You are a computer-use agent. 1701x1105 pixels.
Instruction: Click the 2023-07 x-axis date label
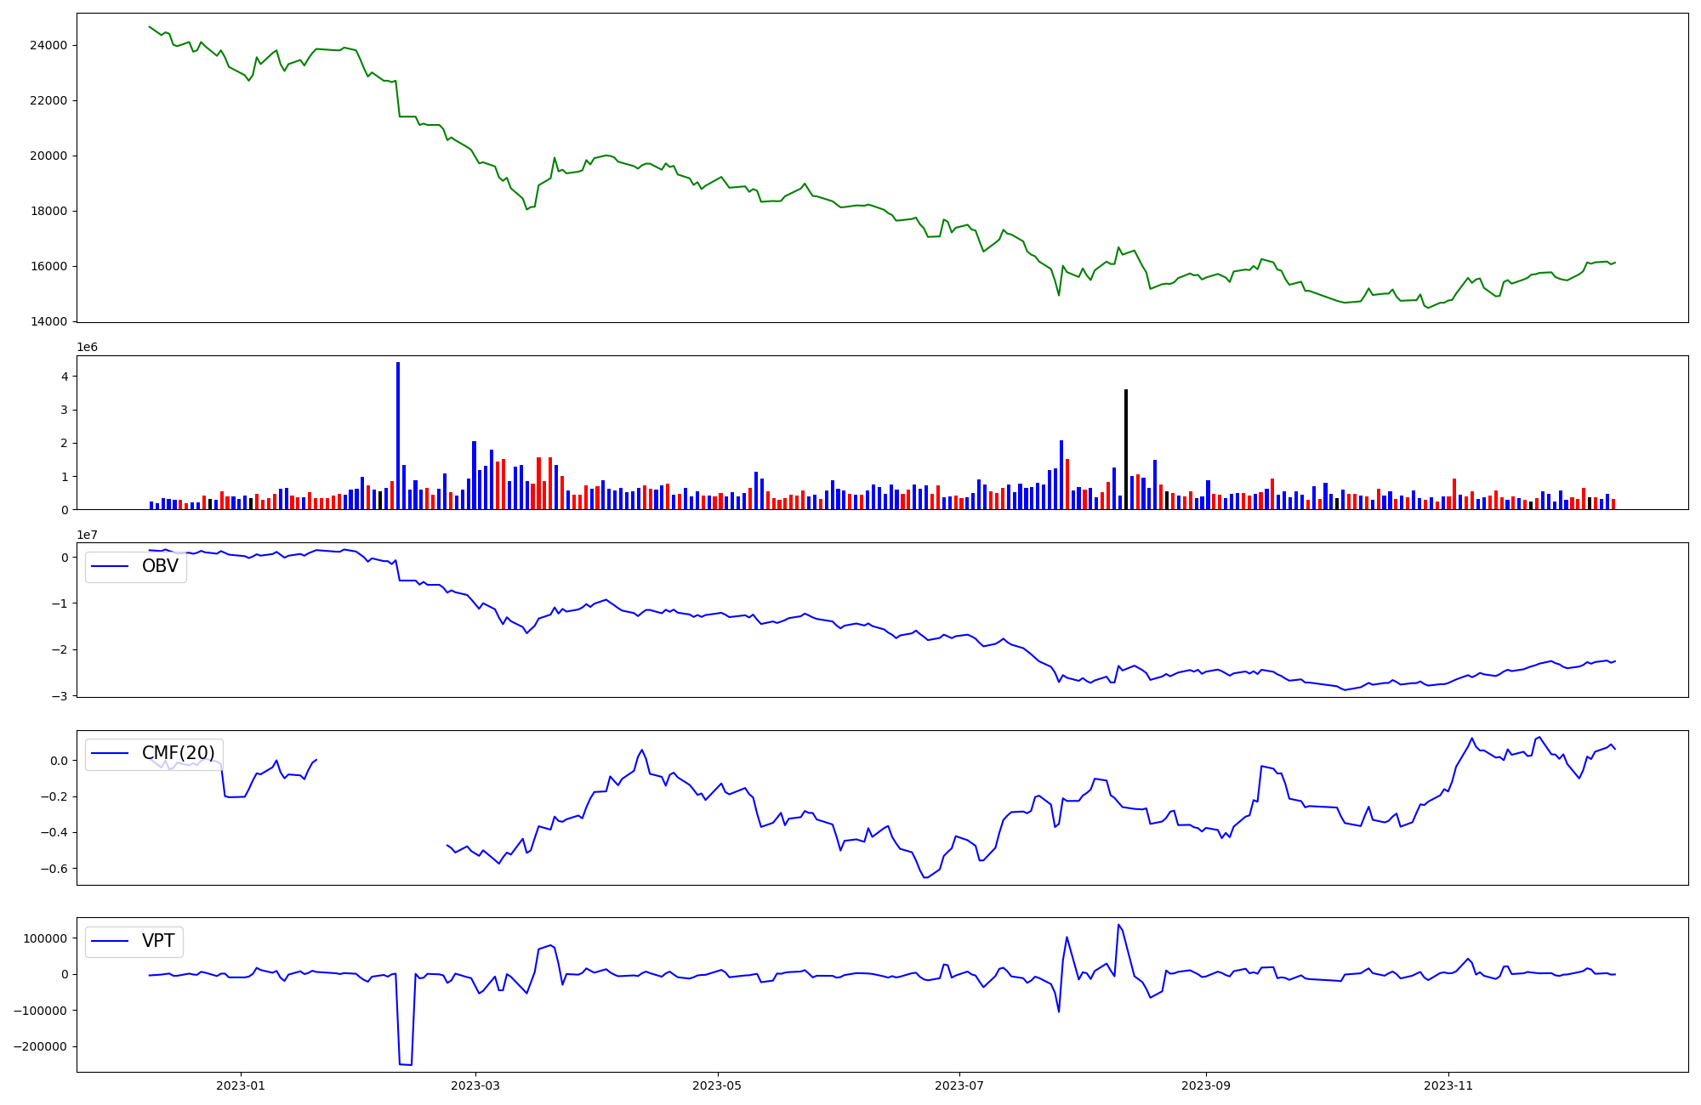[959, 1085]
